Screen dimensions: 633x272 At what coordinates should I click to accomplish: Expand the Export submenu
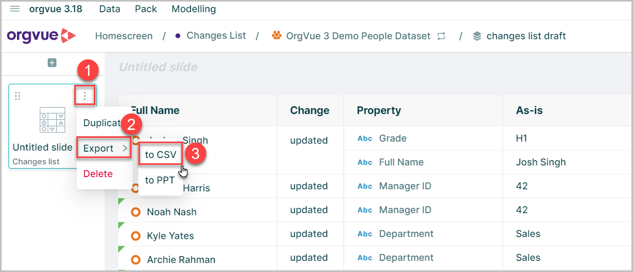point(104,148)
